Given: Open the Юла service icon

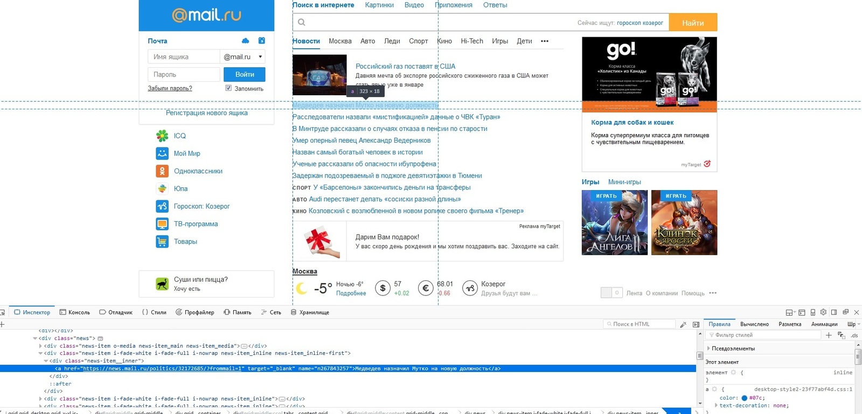Looking at the screenshot, I should 162,188.
